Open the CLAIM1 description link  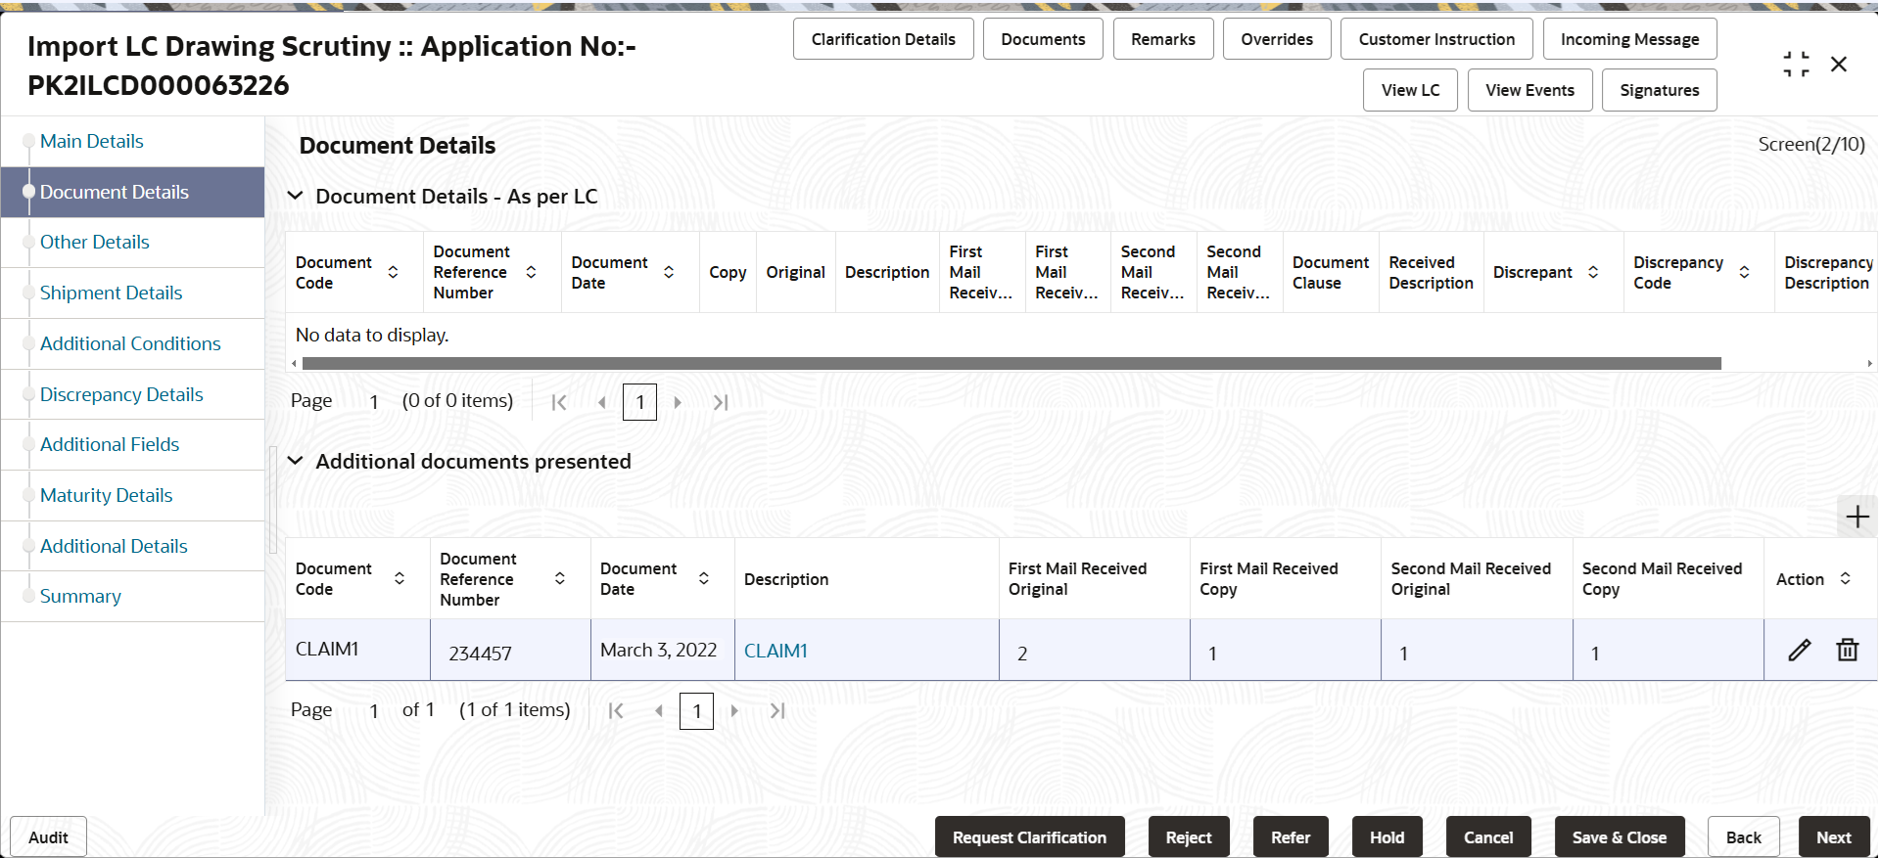click(x=775, y=651)
